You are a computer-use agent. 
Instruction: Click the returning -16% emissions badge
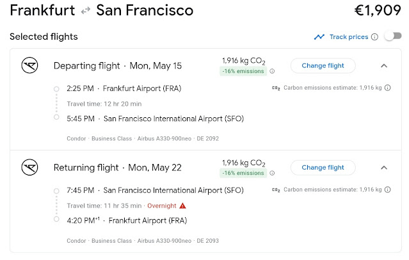pyautogui.click(x=244, y=174)
